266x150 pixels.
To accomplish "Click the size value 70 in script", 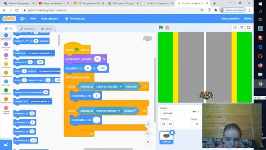I will coord(97,59).
